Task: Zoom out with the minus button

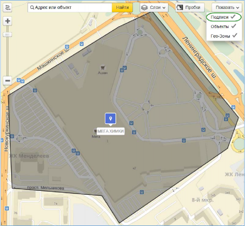Action: click(x=8, y=81)
